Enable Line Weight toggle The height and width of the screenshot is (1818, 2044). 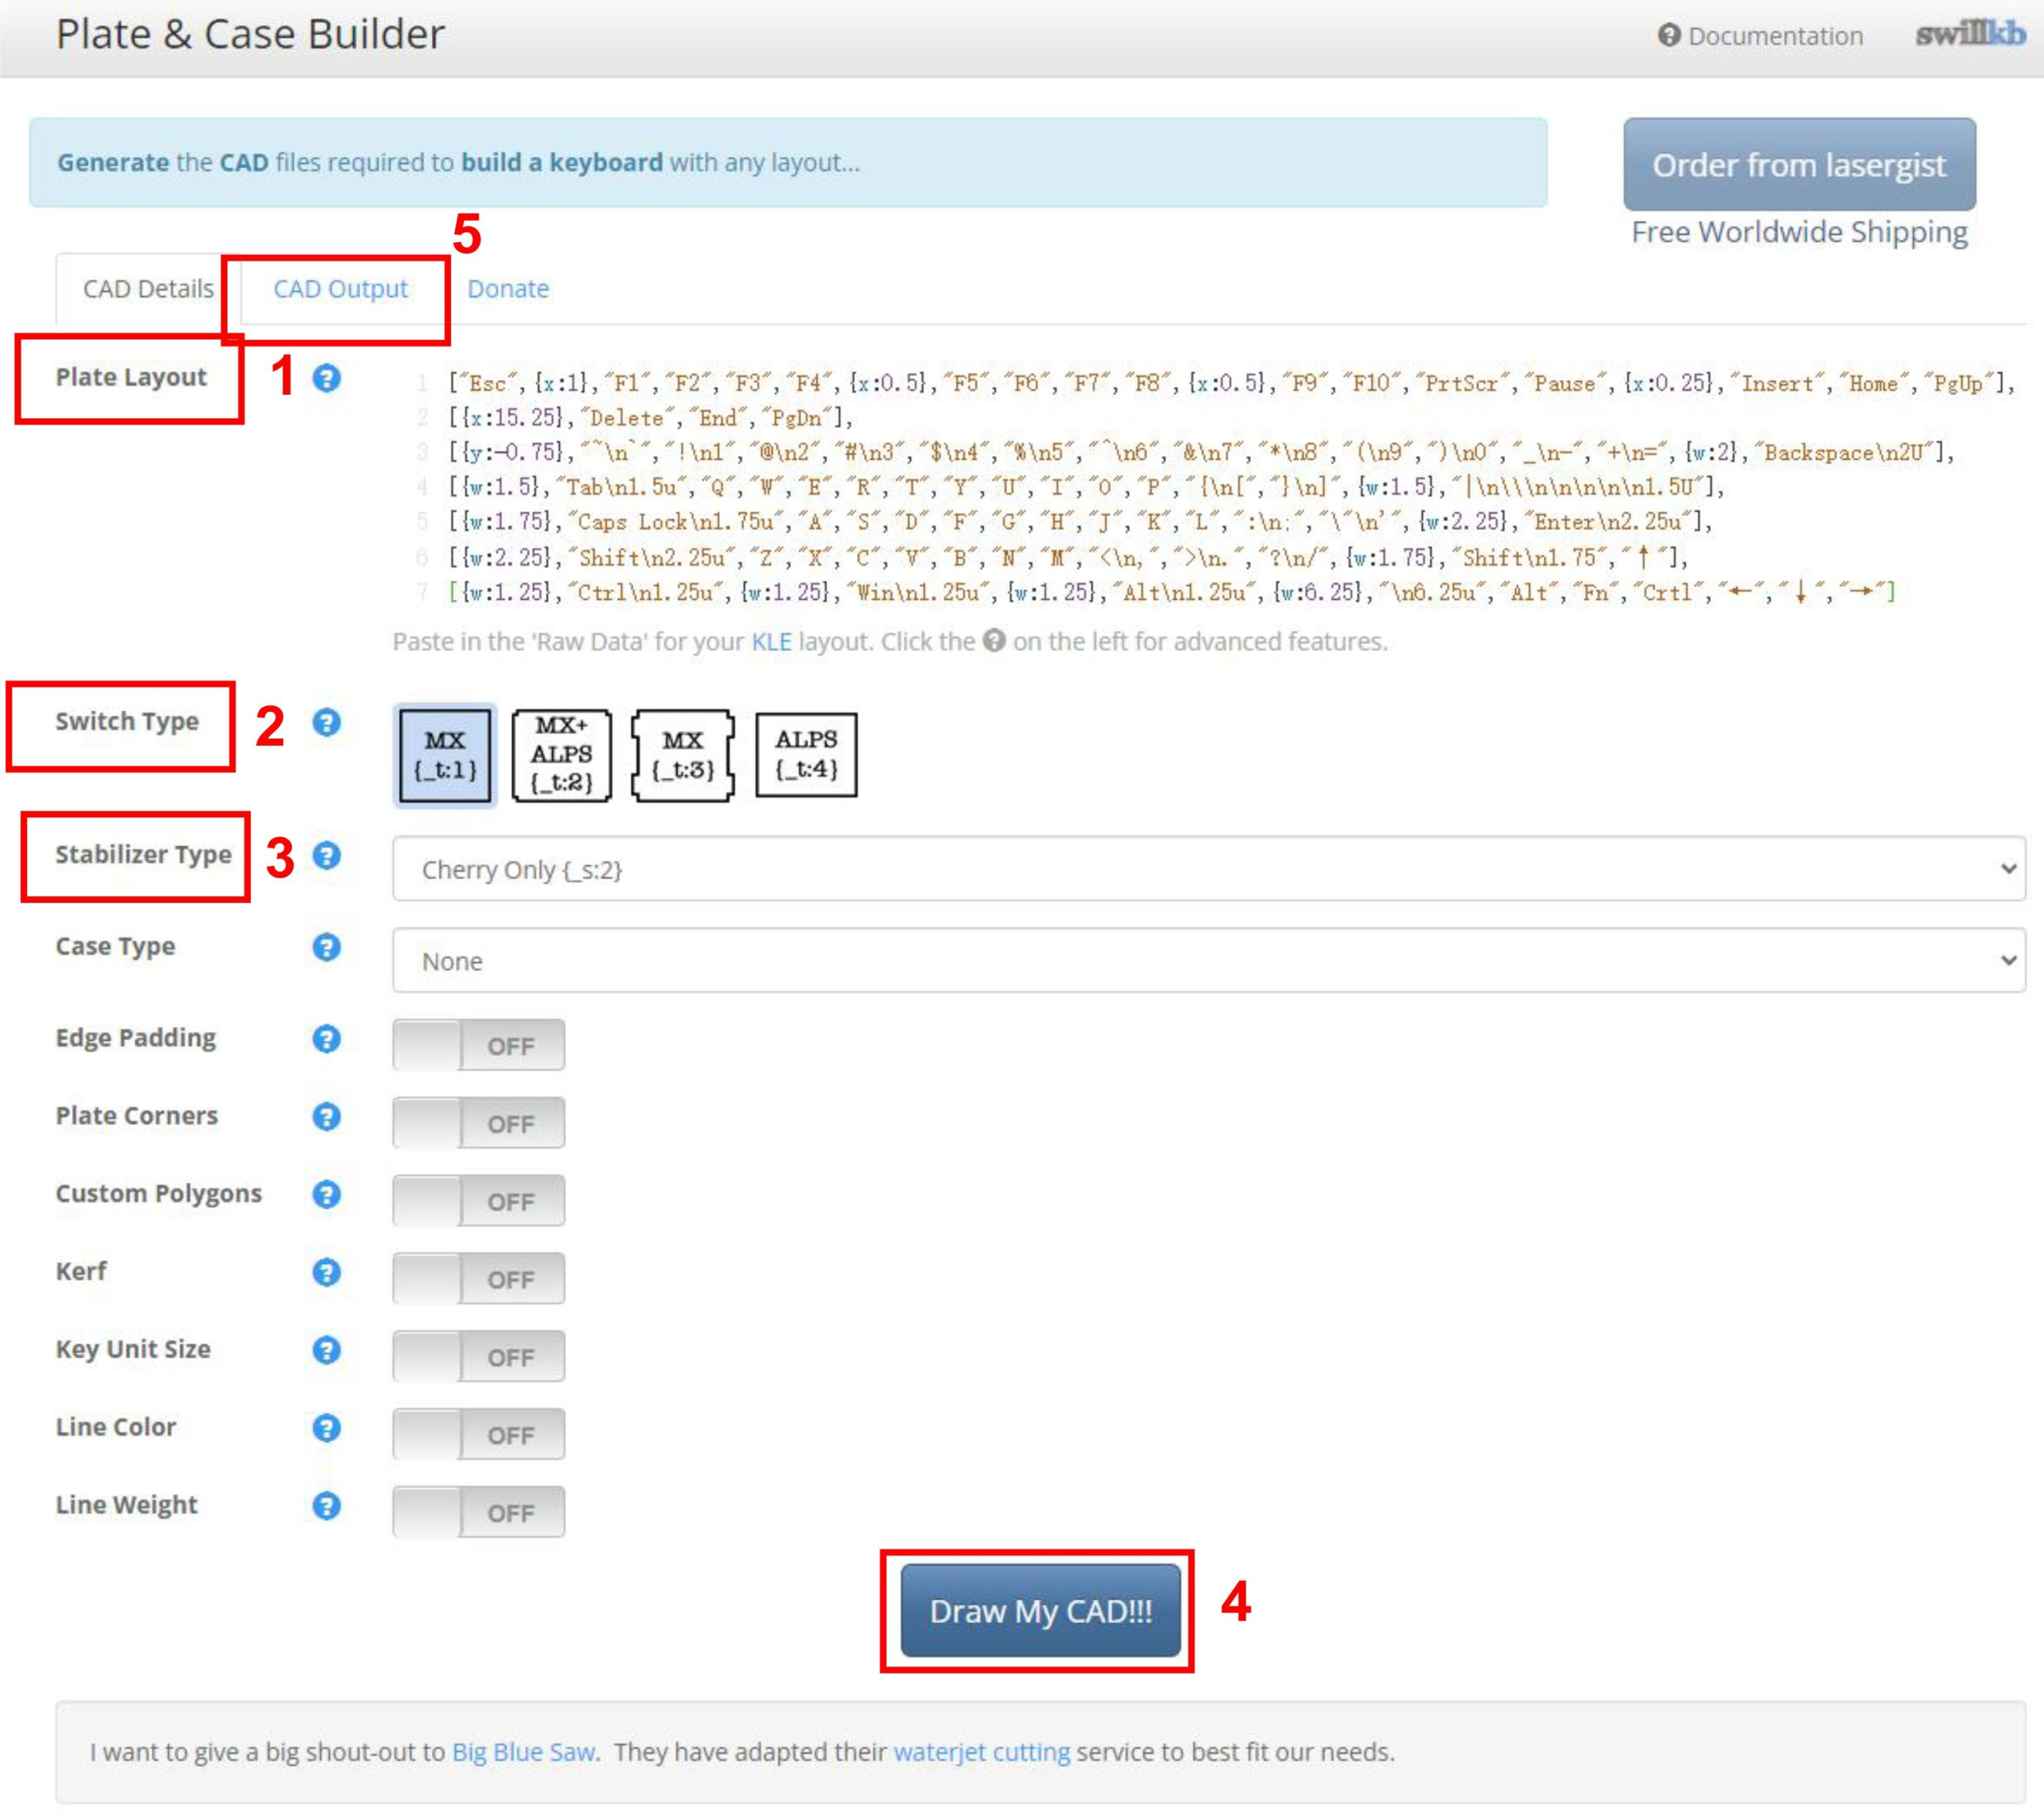[x=478, y=1512]
